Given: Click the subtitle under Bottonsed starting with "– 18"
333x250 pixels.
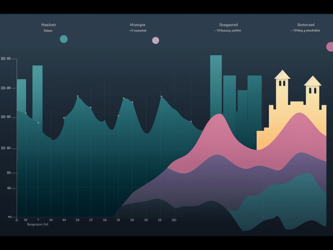Looking at the screenshot, I should [305, 31].
